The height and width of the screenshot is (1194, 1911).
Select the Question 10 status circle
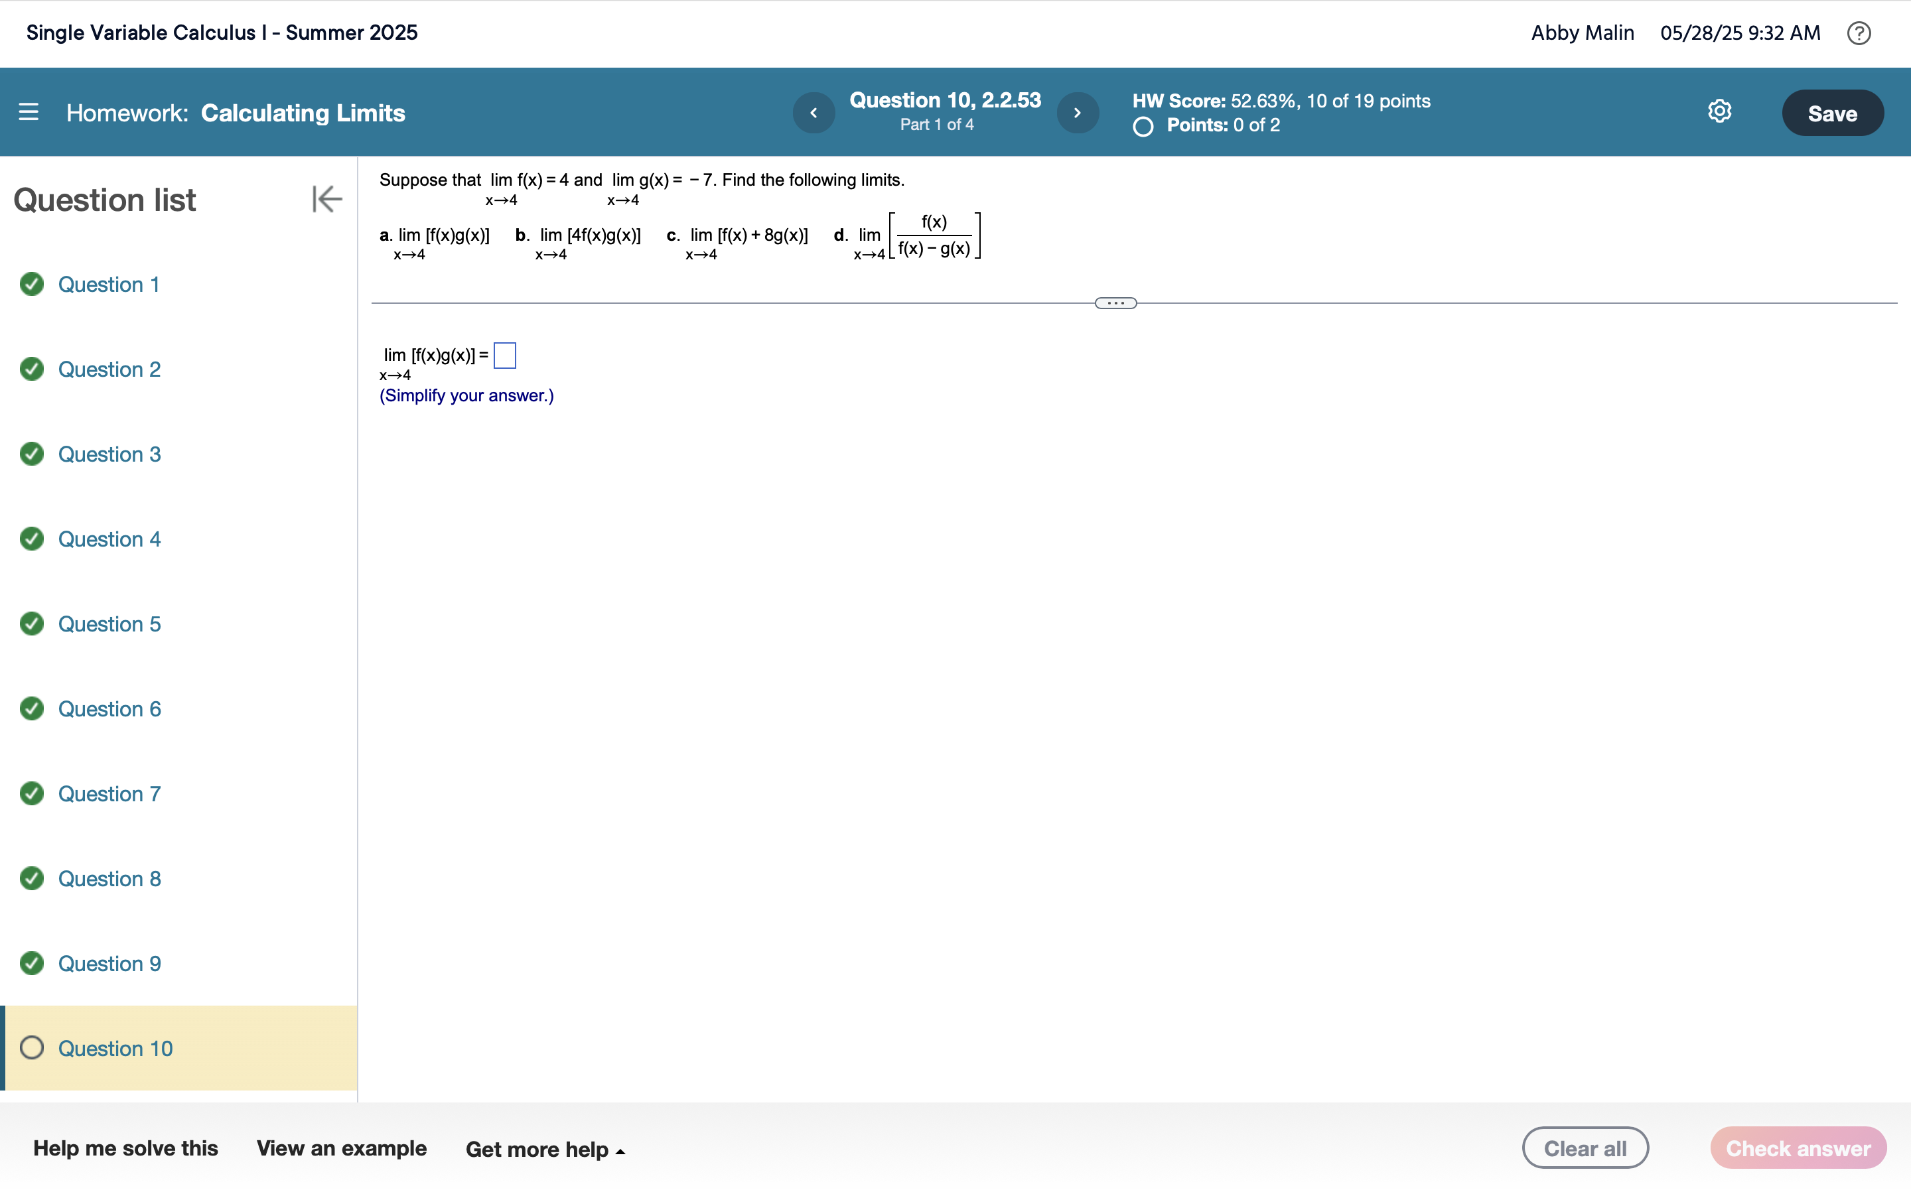[x=32, y=1048]
